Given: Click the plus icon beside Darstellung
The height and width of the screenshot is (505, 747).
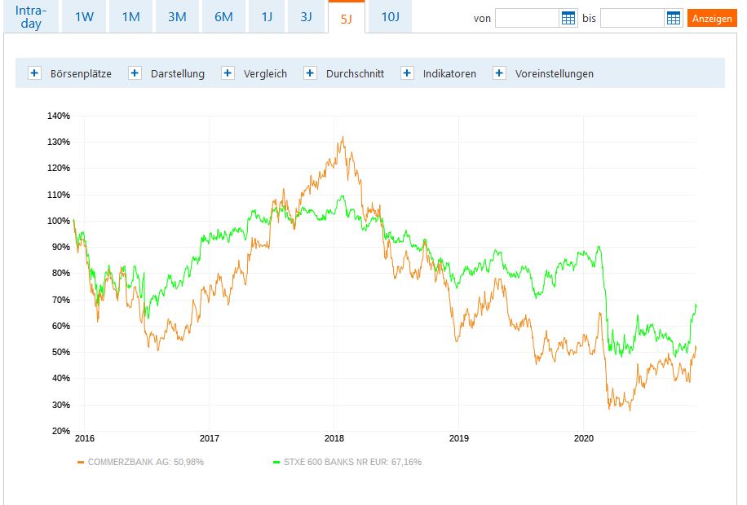Looking at the screenshot, I should point(135,73).
